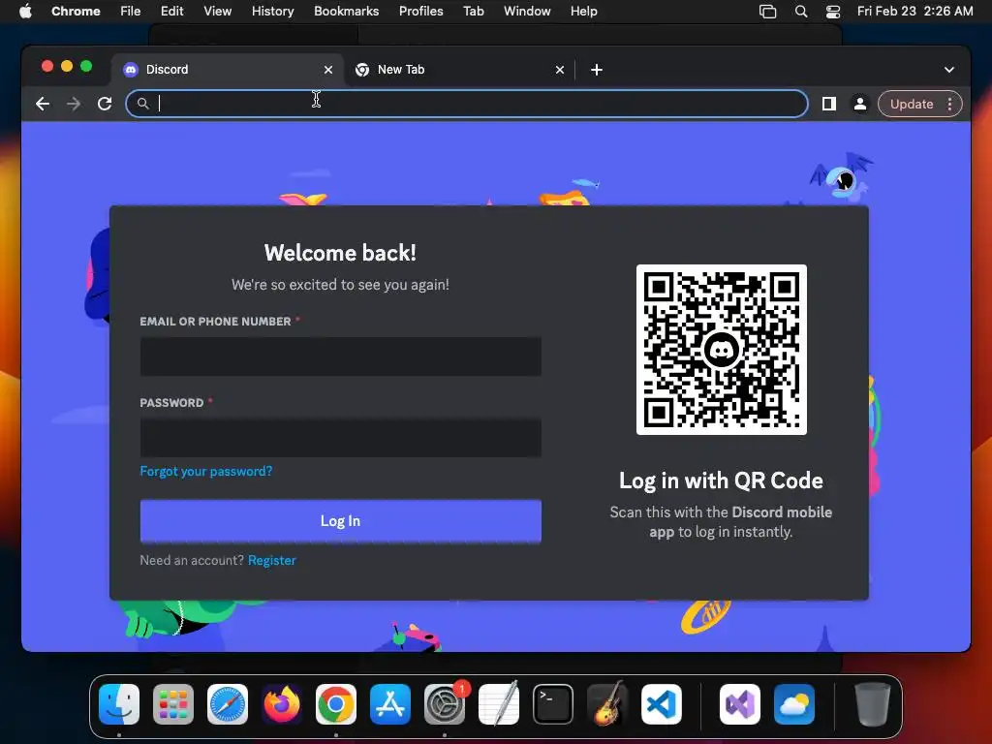Open Forgot your password link
This screenshot has height=744, width=992.
[206, 472]
